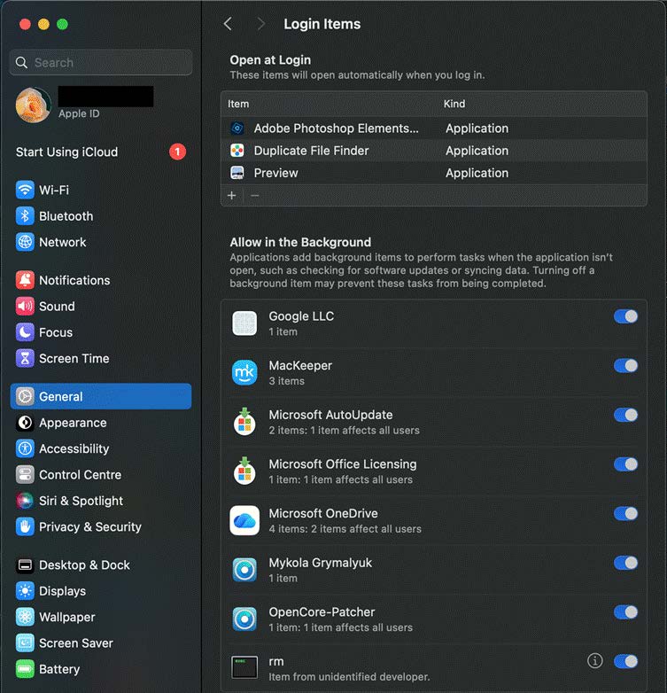Screen dimensions: 667x693
Task: Click the Adobe Photoshop Elements row icon
Action: tap(237, 128)
